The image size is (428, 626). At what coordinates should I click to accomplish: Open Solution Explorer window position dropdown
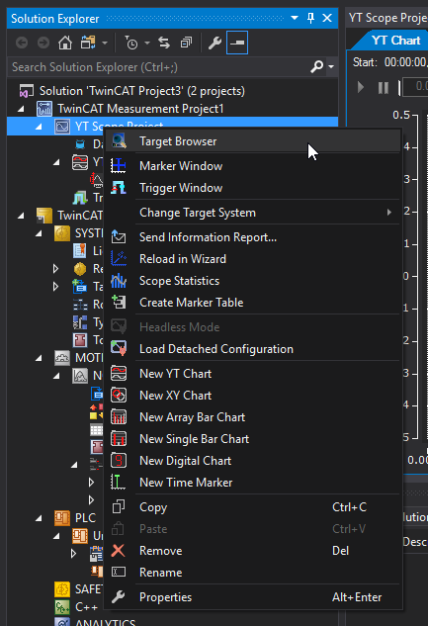[295, 18]
